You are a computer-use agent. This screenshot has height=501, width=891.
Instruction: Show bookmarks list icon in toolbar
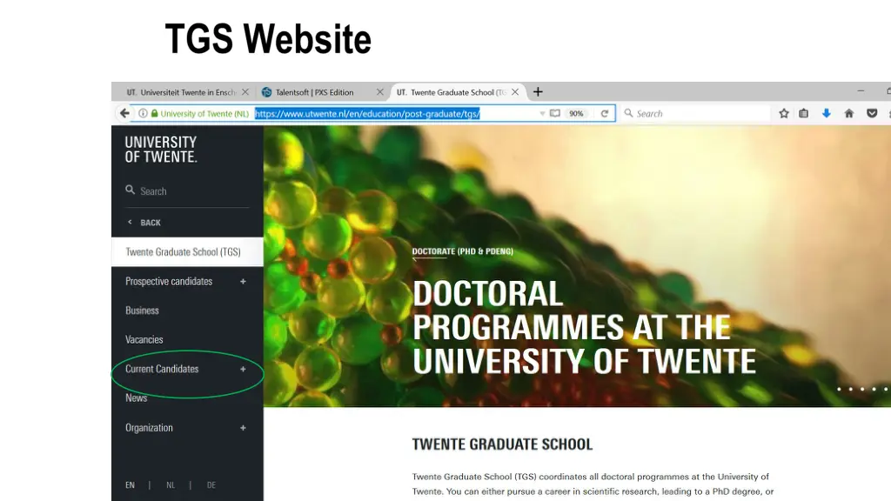click(x=803, y=114)
